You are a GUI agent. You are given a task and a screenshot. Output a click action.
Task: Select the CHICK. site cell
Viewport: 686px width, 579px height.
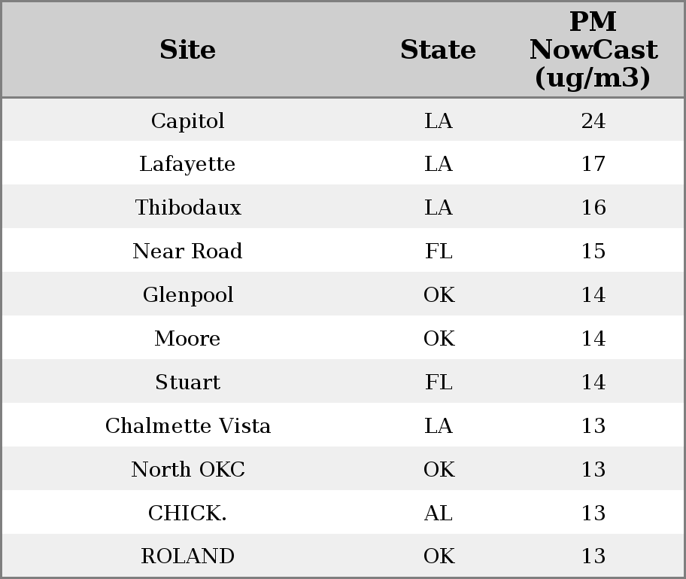[187, 513]
